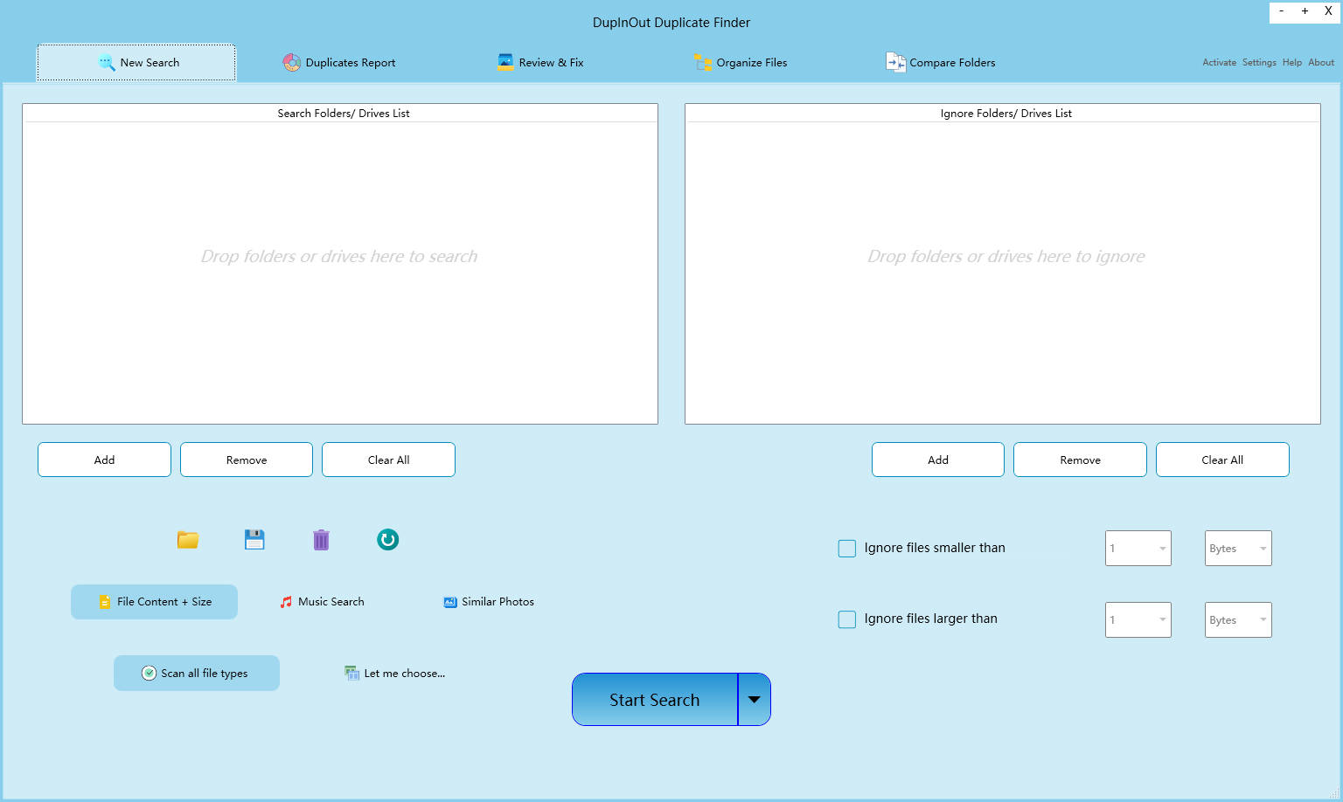Expand the Start Search dropdown arrow
Viewport: 1343px width, 802px height.
point(755,700)
